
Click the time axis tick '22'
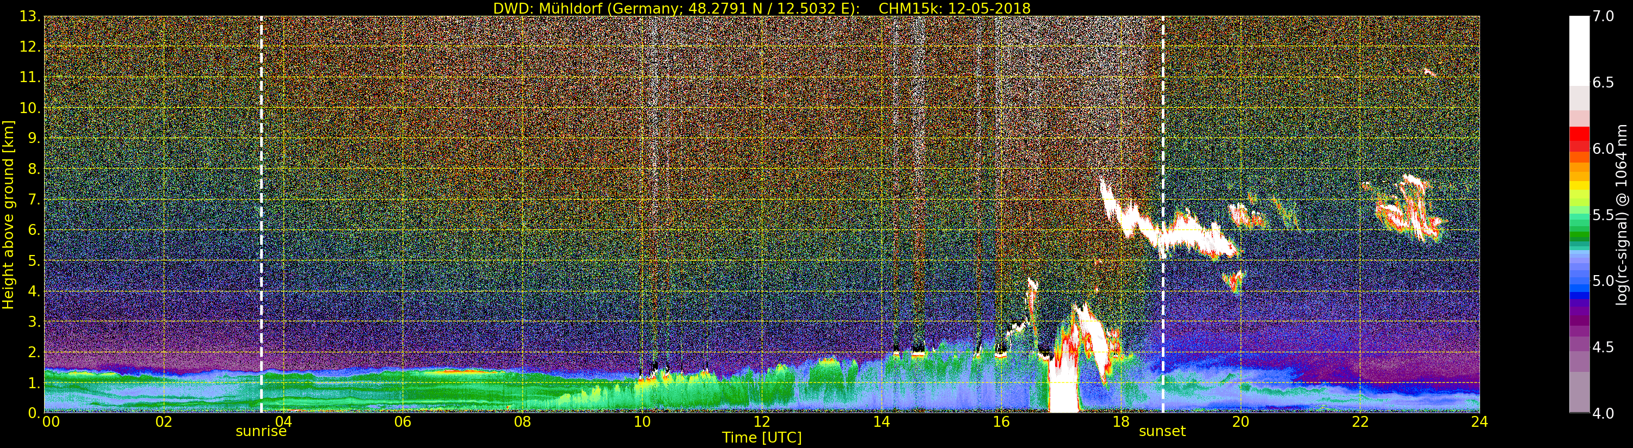click(x=1360, y=422)
